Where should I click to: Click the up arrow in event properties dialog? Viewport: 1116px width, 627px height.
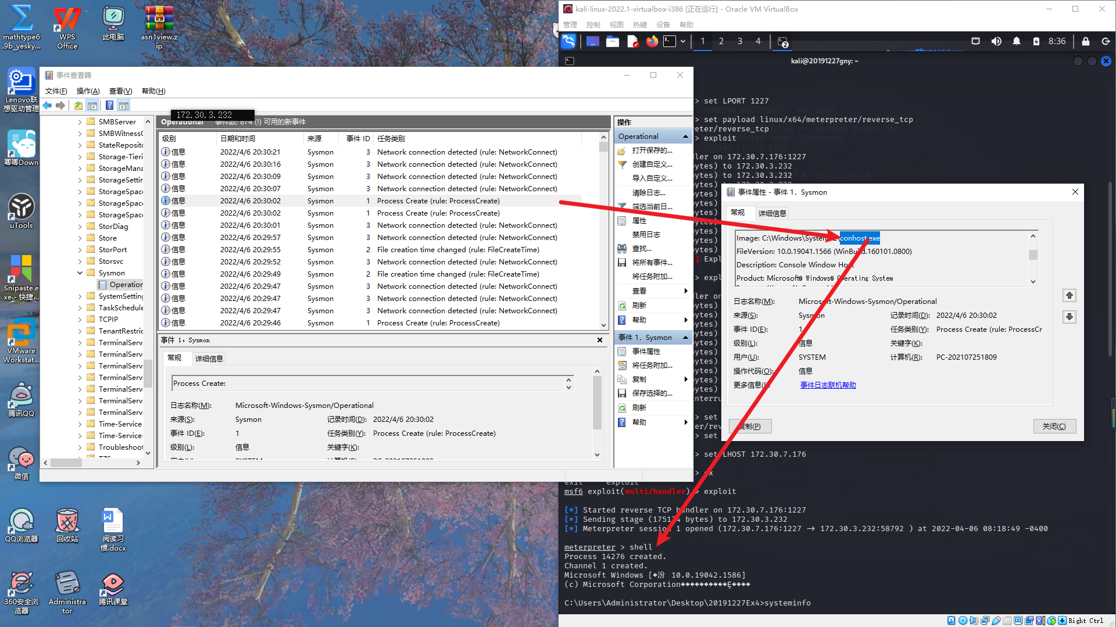coord(1069,295)
